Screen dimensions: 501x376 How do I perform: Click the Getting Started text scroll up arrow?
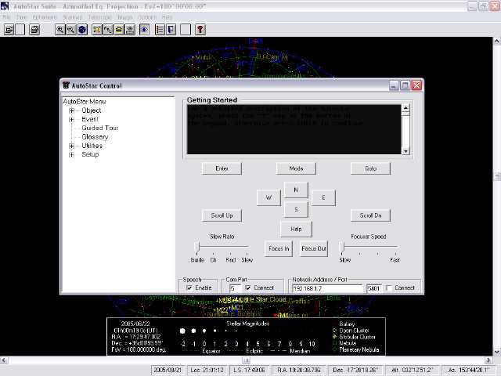pos(405,108)
